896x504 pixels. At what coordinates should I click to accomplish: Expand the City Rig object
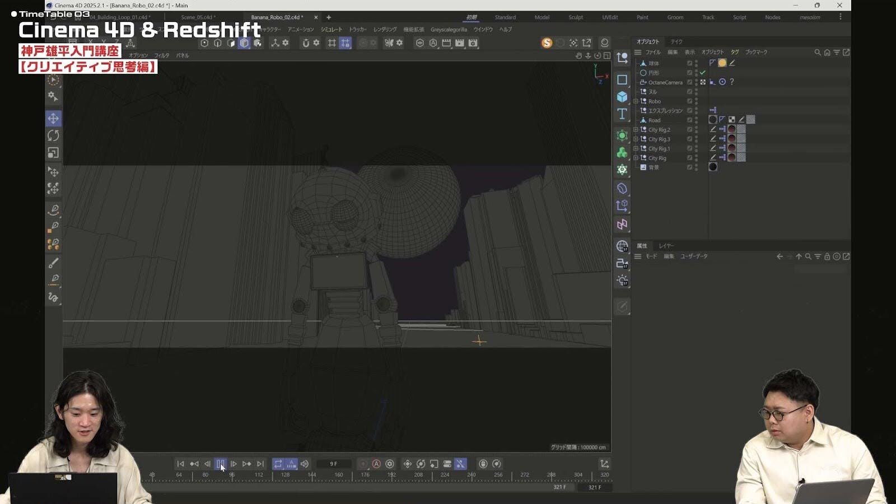click(636, 158)
